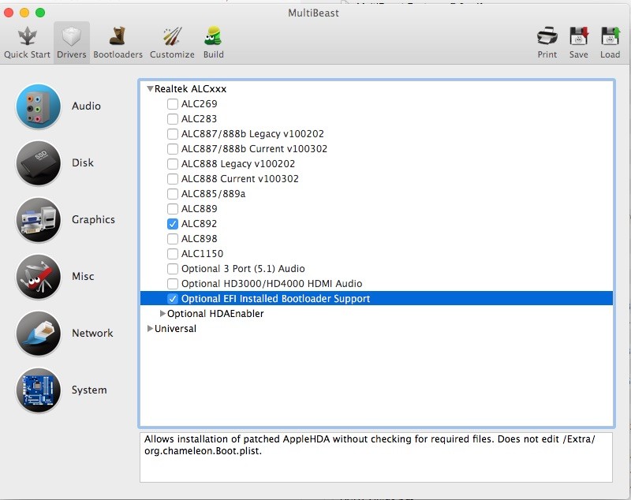This screenshot has height=500, width=631.
Task: Select the Network cable icon
Action: pyautogui.click(x=38, y=334)
